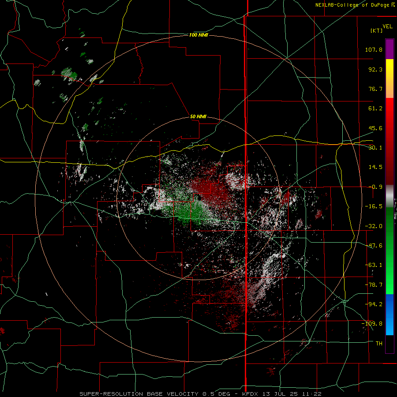
Task: Select the -47.6 velocity scale value
Action: pyautogui.click(x=374, y=246)
